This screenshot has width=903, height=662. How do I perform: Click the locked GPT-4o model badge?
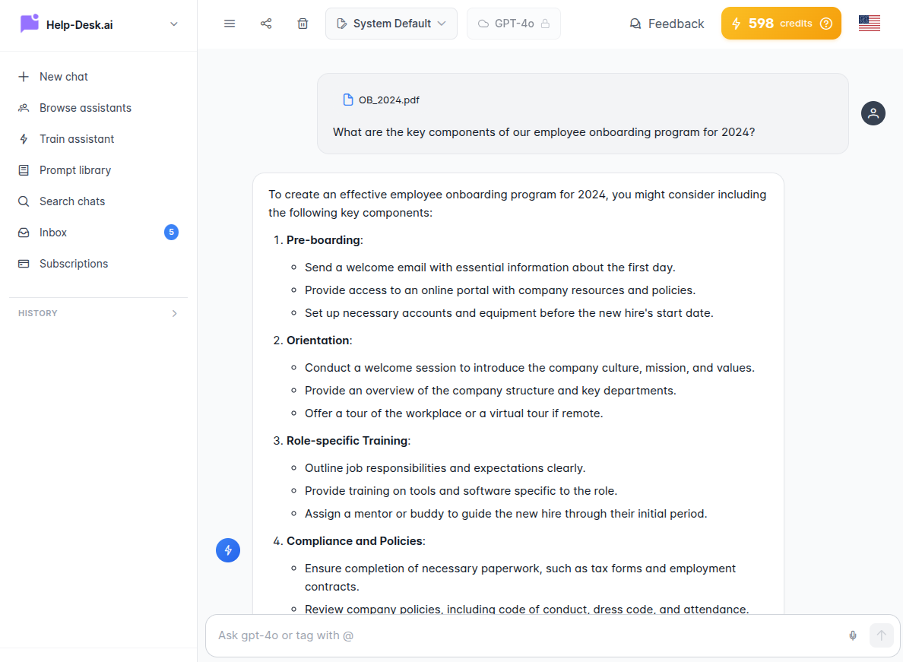point(514,24)
